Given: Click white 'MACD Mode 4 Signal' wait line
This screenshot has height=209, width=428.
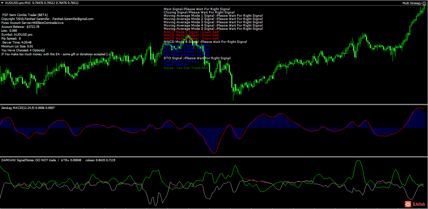Looking at the screenshot, I should click(205, 42).
